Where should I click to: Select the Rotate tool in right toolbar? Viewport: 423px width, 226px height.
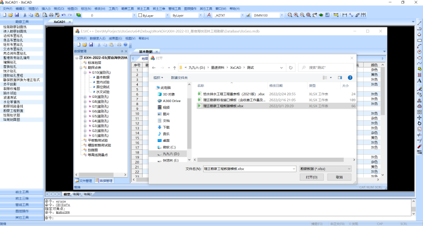419,123
